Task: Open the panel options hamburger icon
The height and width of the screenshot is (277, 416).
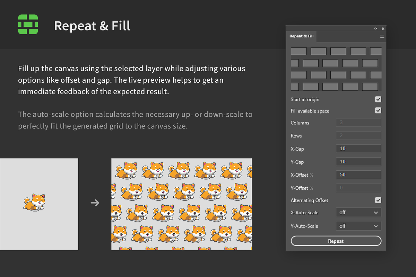Action: [382, 36]
